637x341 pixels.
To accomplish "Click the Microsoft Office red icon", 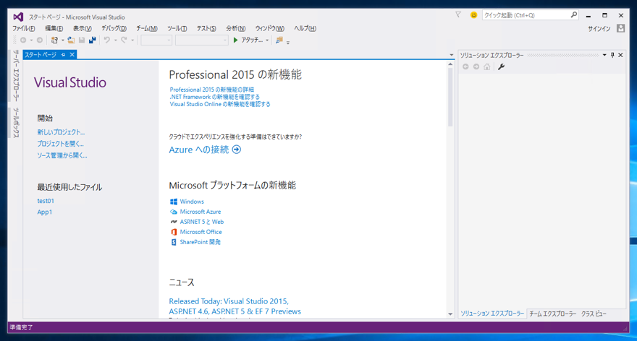I will point(174,232).
